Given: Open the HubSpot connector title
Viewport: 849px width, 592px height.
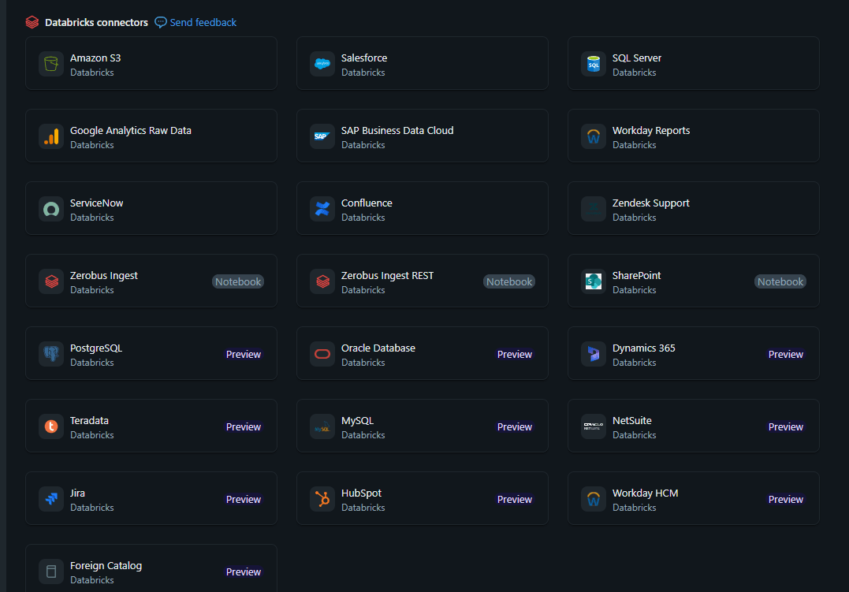Looking at the screenshot, I should click(361, 493).
